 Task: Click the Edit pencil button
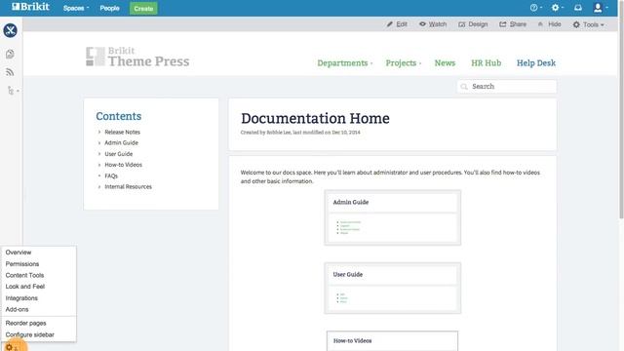click(x=397, y=24)
